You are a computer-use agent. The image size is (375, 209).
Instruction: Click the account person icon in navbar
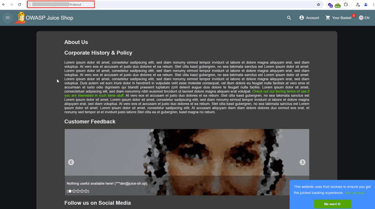[302, 18]
